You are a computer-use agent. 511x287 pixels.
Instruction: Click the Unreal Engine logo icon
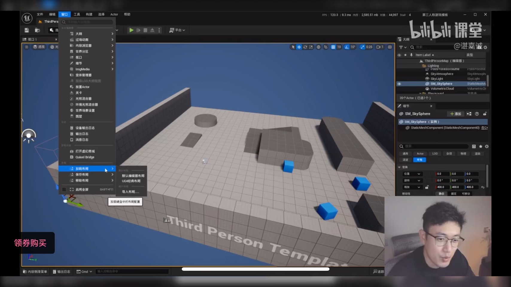click(x=27, y=18)
